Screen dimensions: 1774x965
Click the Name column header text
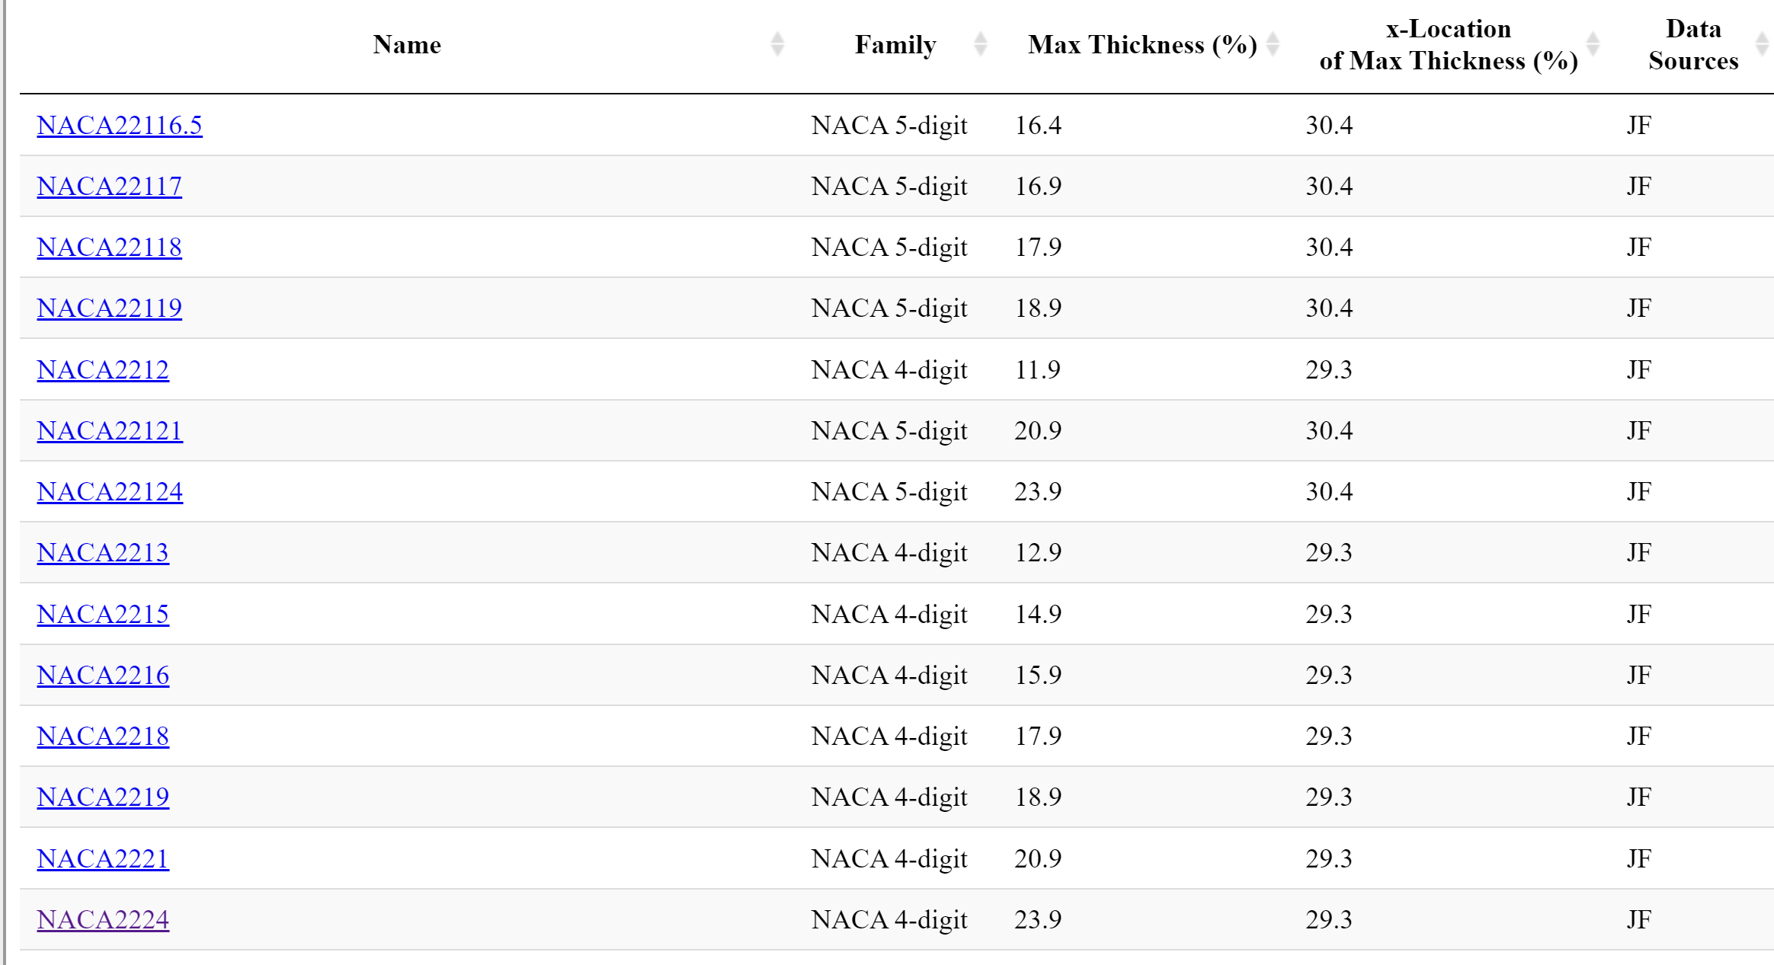click(x=407, y=45)
